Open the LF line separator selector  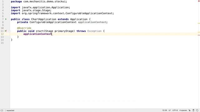click(x=170, y=110)
